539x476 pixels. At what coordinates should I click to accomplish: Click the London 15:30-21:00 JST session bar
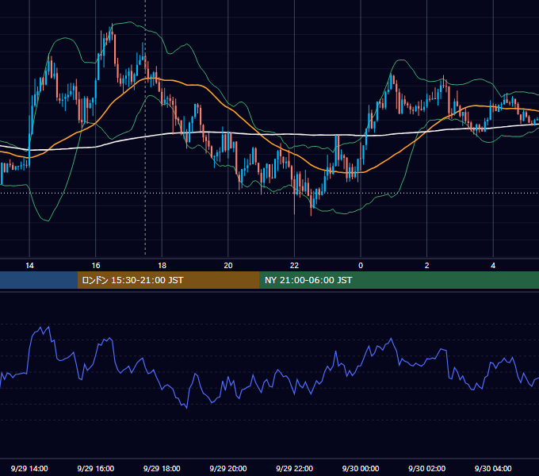(x=168, y=280)
